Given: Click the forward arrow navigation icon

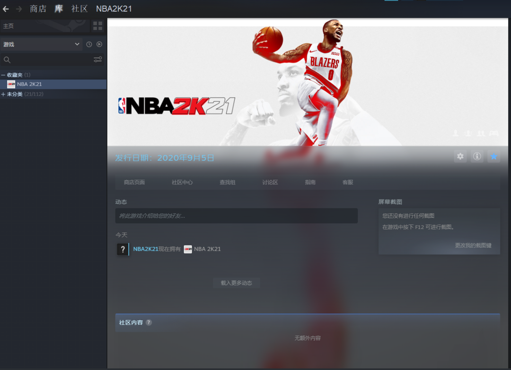Looking at the screenshot, I should pyautogui.click(x=19, y=9).
